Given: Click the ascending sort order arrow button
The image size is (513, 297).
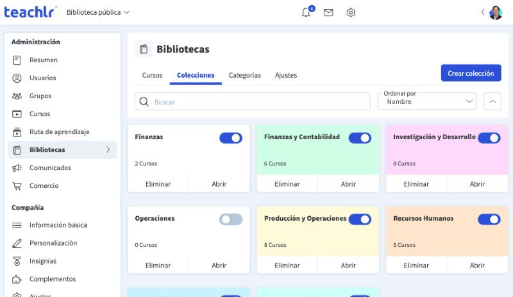Looking at the screenshot, I should coord(492,101).
